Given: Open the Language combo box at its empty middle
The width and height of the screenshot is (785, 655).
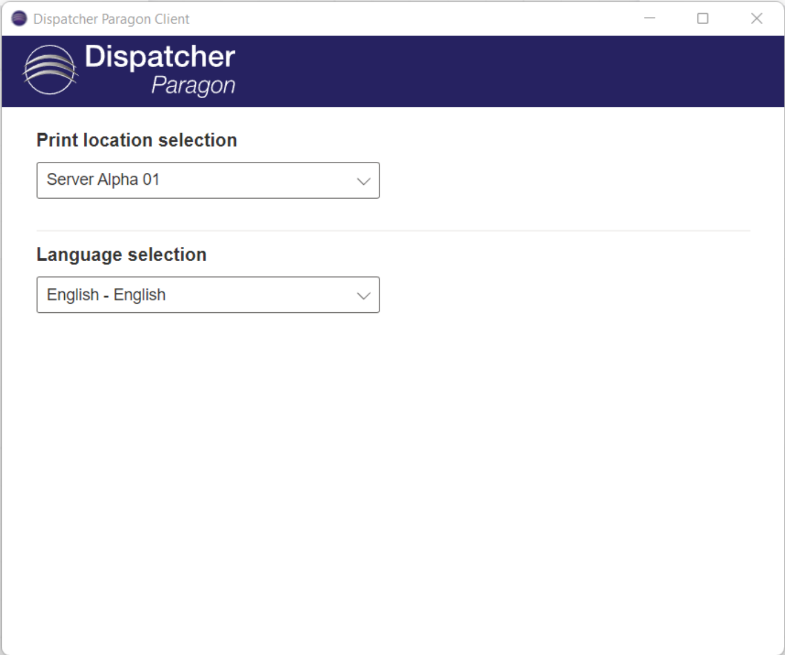Looking at the screenshot, I should tap(258, 295).
